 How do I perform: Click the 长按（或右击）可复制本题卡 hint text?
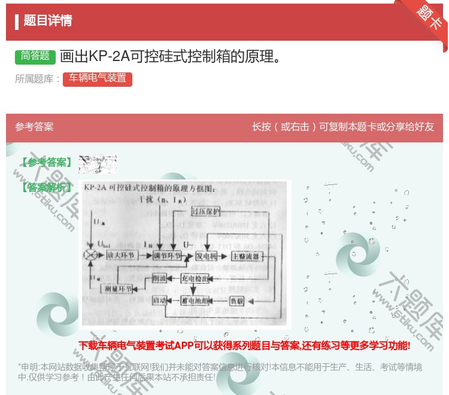point(343,127)
